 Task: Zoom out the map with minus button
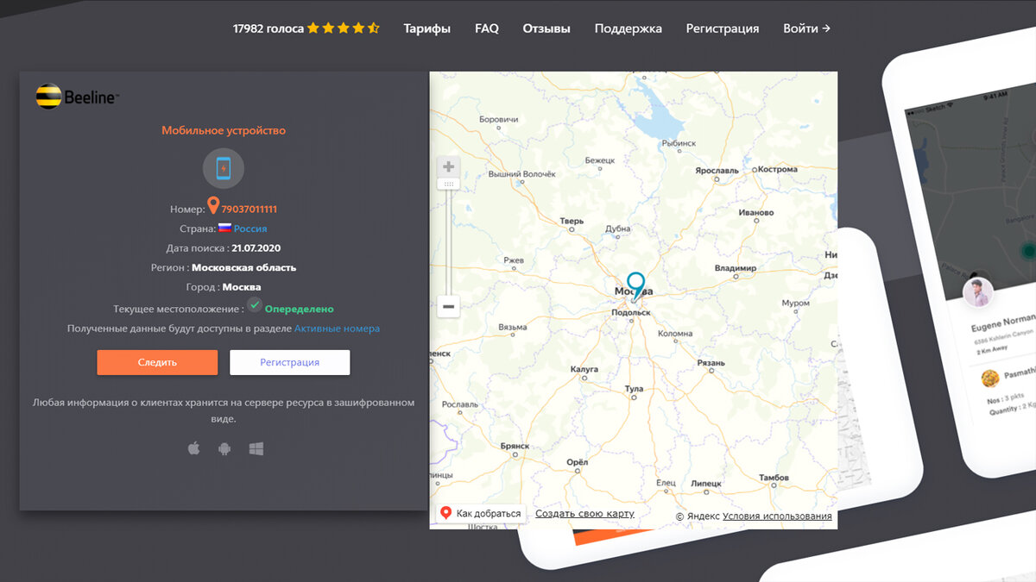[448, 306]
